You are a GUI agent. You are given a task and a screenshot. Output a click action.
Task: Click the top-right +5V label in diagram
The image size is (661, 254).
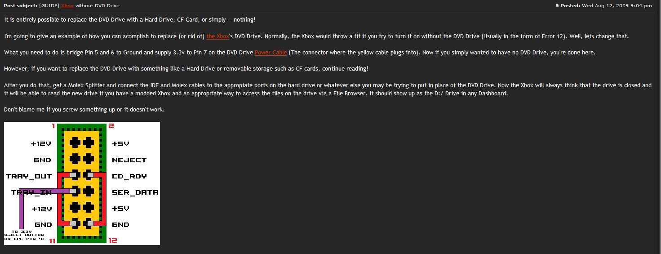click(x=120, y=144)
